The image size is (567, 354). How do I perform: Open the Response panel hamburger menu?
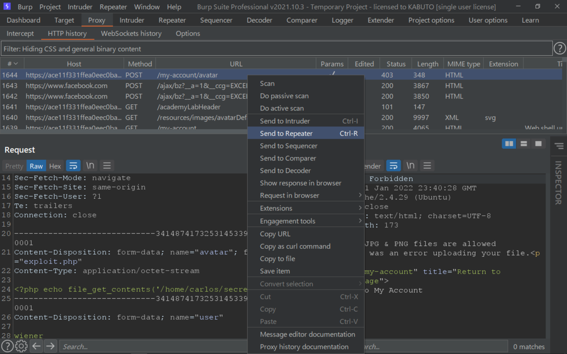[427, 166]
